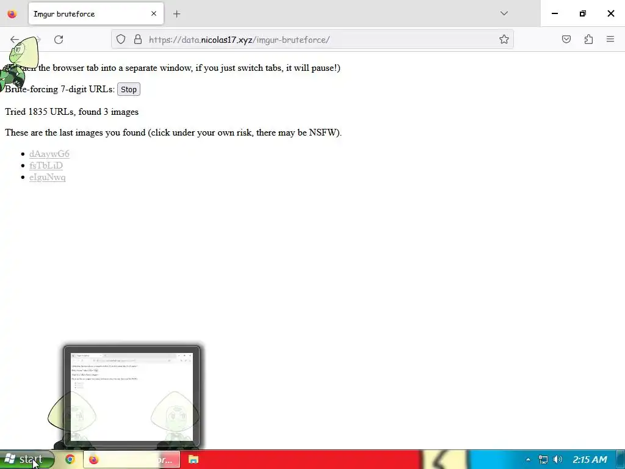Open the tracking protection shield icon

point(121,39)
